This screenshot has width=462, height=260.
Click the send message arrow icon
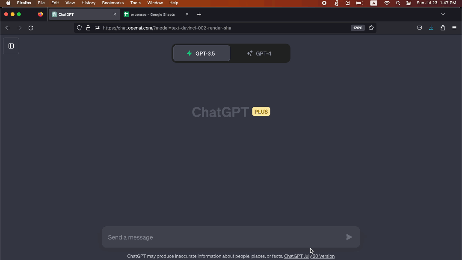(349, 237)
